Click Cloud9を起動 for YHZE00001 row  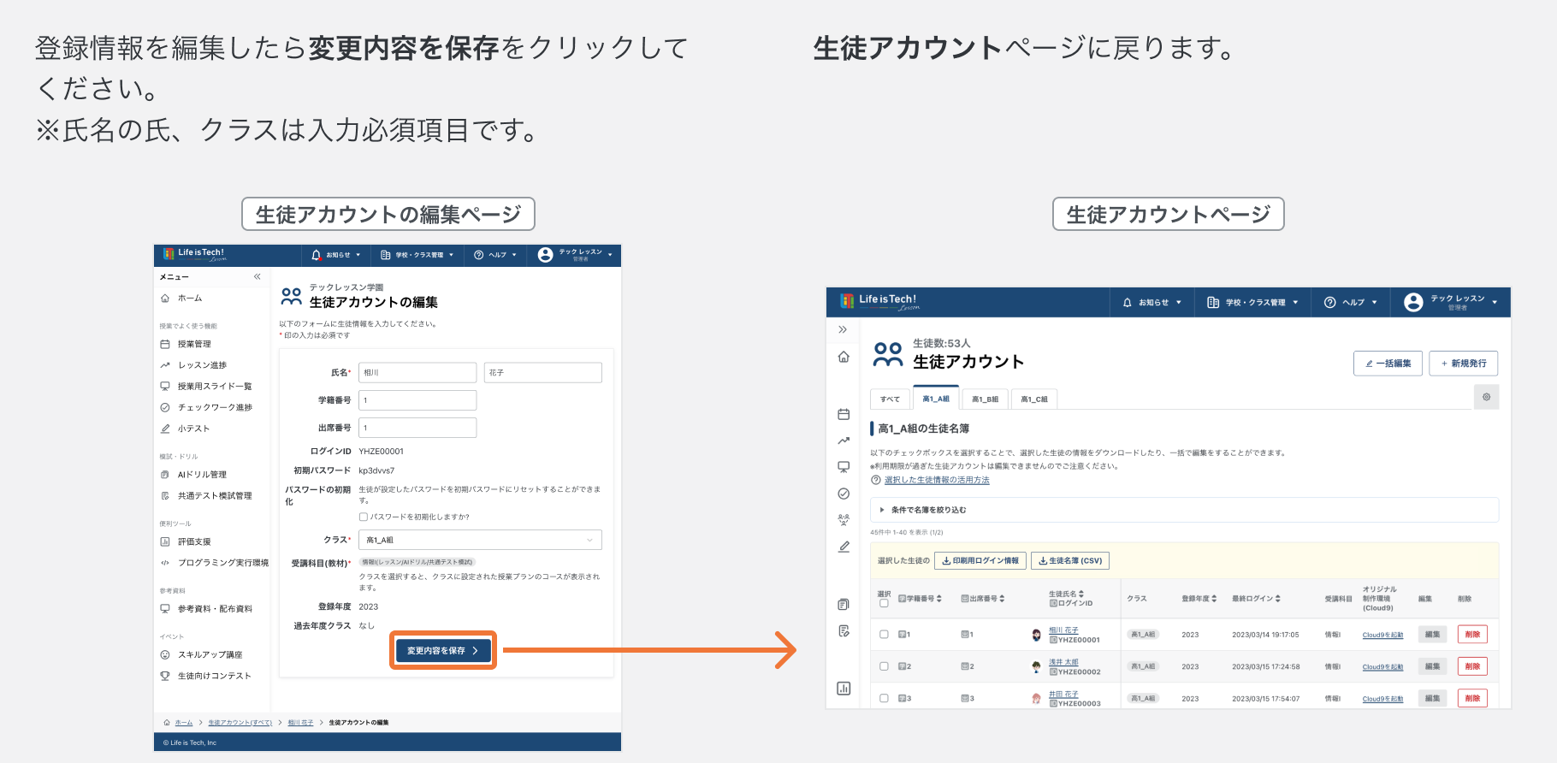tap(1382, 635)
